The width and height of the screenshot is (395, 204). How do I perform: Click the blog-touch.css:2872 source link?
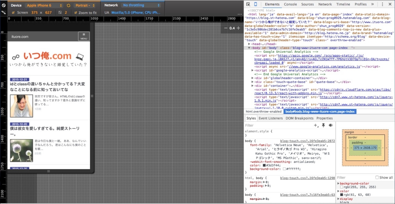coord(307,141)
